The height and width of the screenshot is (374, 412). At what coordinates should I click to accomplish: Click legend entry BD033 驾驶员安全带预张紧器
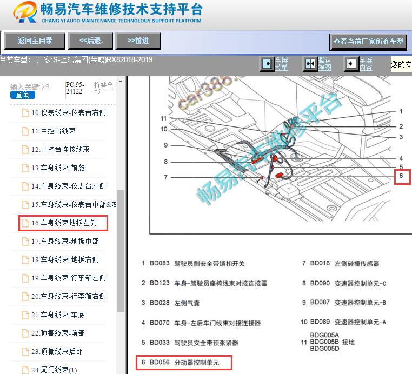[190, 343]
